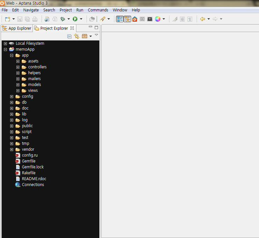Click the open folder toolbar icon
This screenshot has height=238, width=259.
pos(92,19)
